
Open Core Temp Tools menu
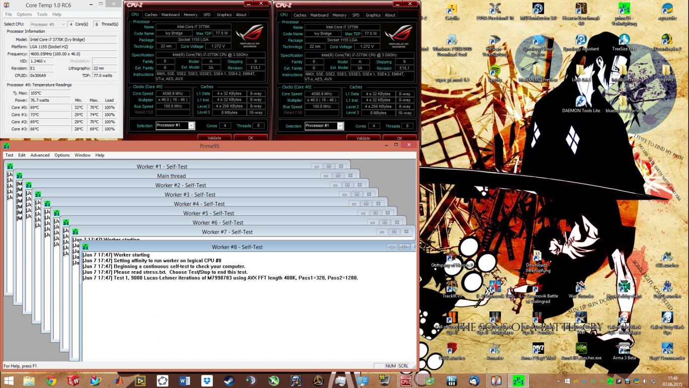coord(42,14)
